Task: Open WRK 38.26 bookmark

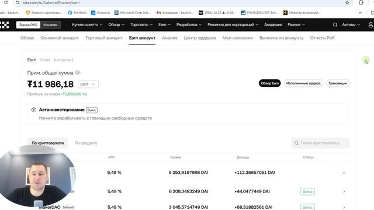Action: [x=217, y=13]
